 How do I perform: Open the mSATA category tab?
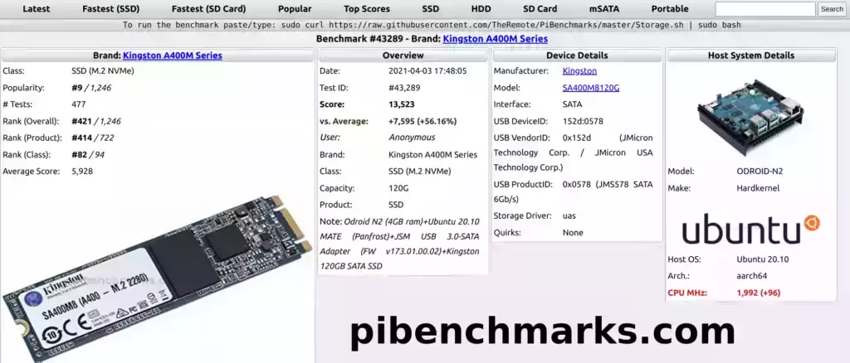[604, 8]
